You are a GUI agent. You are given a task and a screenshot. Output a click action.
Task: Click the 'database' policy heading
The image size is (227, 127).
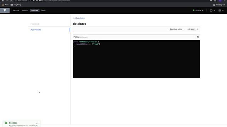tap(79, 24)
